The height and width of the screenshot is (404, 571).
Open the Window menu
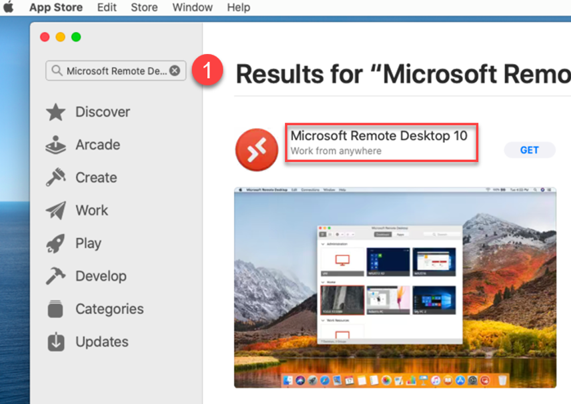(x=192, y=7)
